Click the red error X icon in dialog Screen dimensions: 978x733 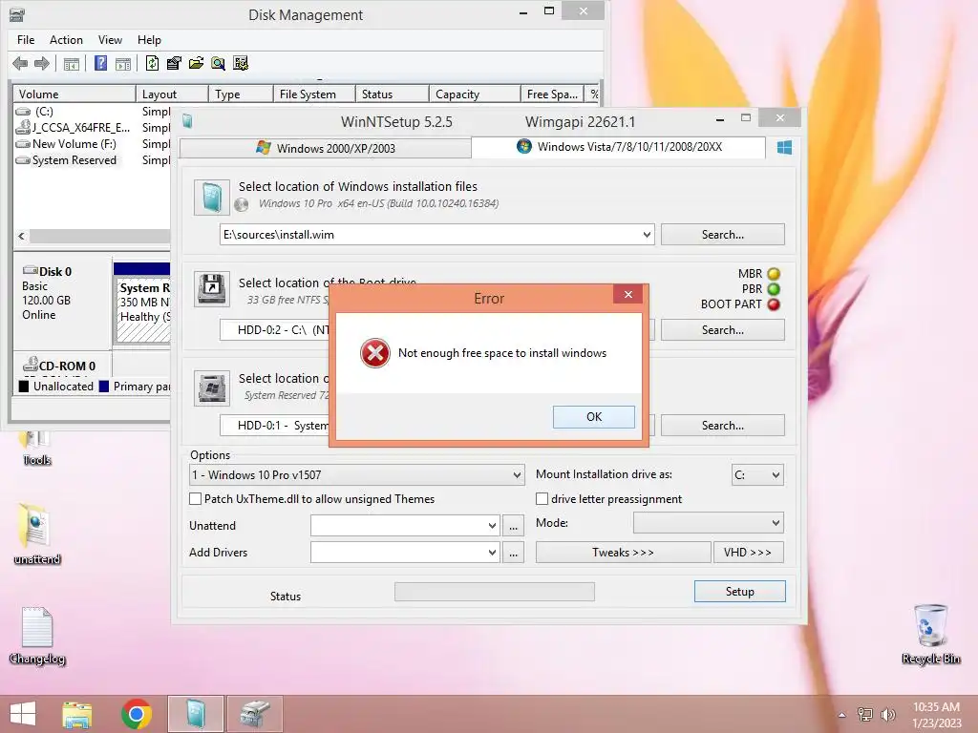pos(374,353)
